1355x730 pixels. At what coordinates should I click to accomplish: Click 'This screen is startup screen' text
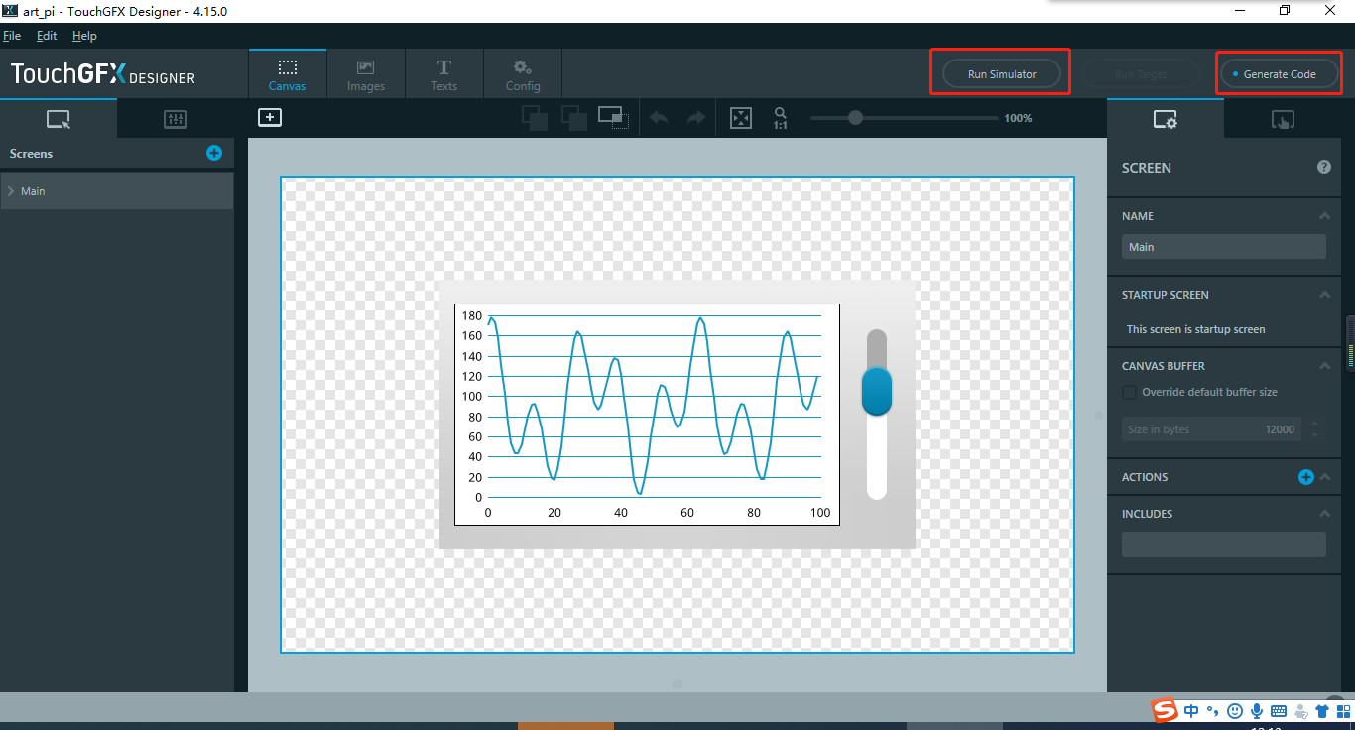click(x=1195, y=329)
